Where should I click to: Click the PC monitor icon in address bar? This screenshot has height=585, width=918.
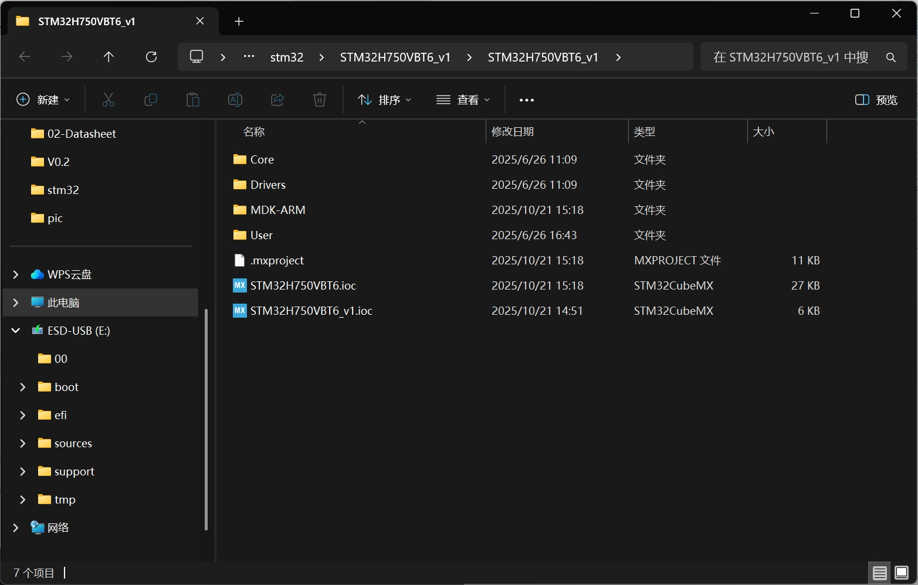point(197,57)
